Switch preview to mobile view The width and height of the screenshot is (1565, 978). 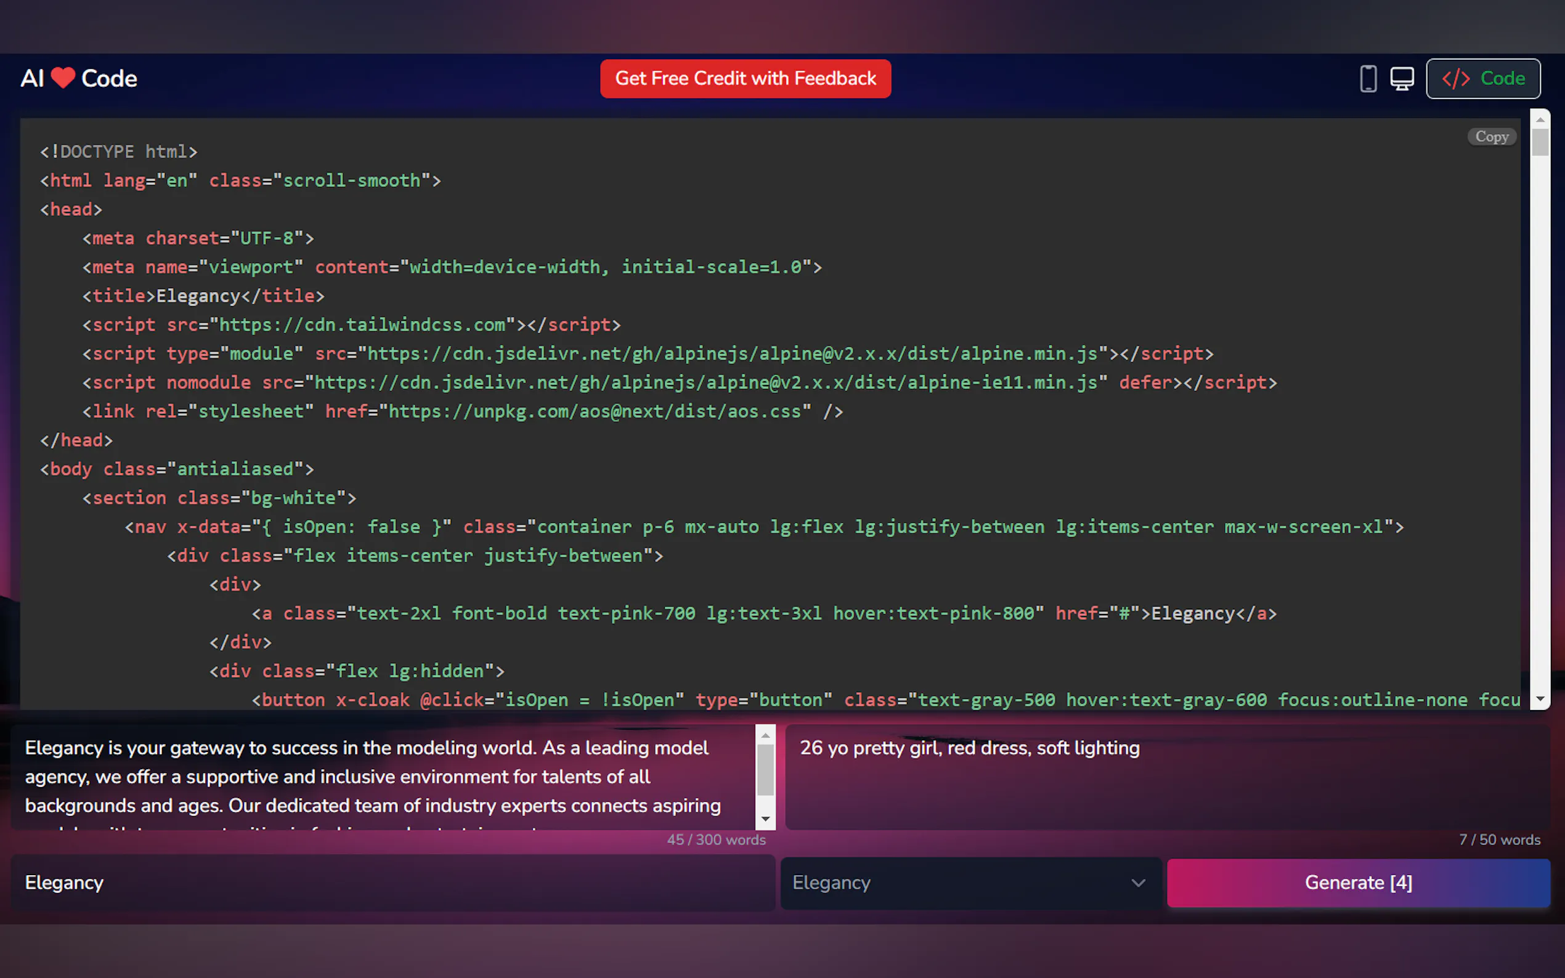pyautogui.click(x=1368, y=78)
